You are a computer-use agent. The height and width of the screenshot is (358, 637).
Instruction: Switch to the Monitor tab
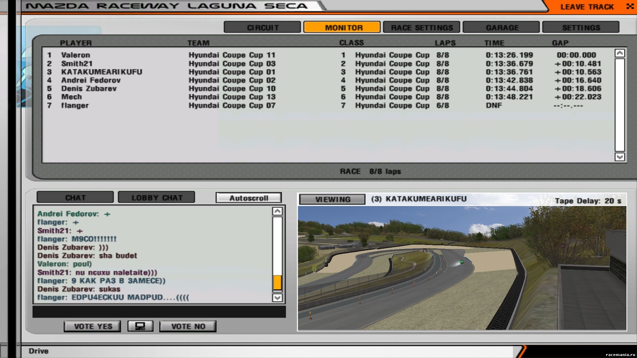[342, 27]
